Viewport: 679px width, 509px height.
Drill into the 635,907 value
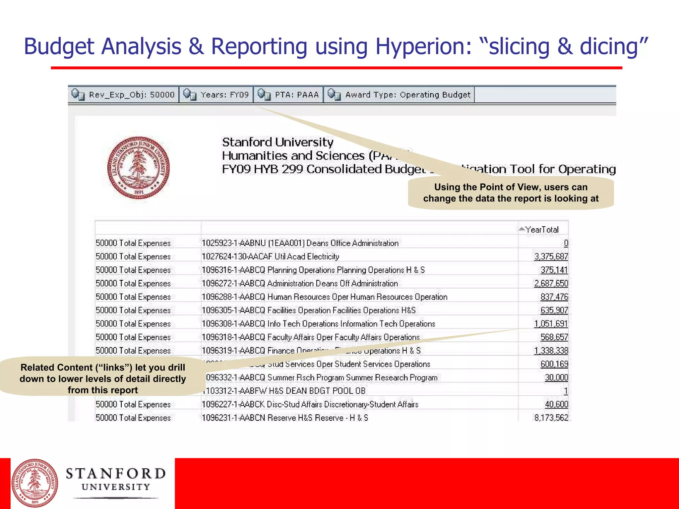point(554,311)
